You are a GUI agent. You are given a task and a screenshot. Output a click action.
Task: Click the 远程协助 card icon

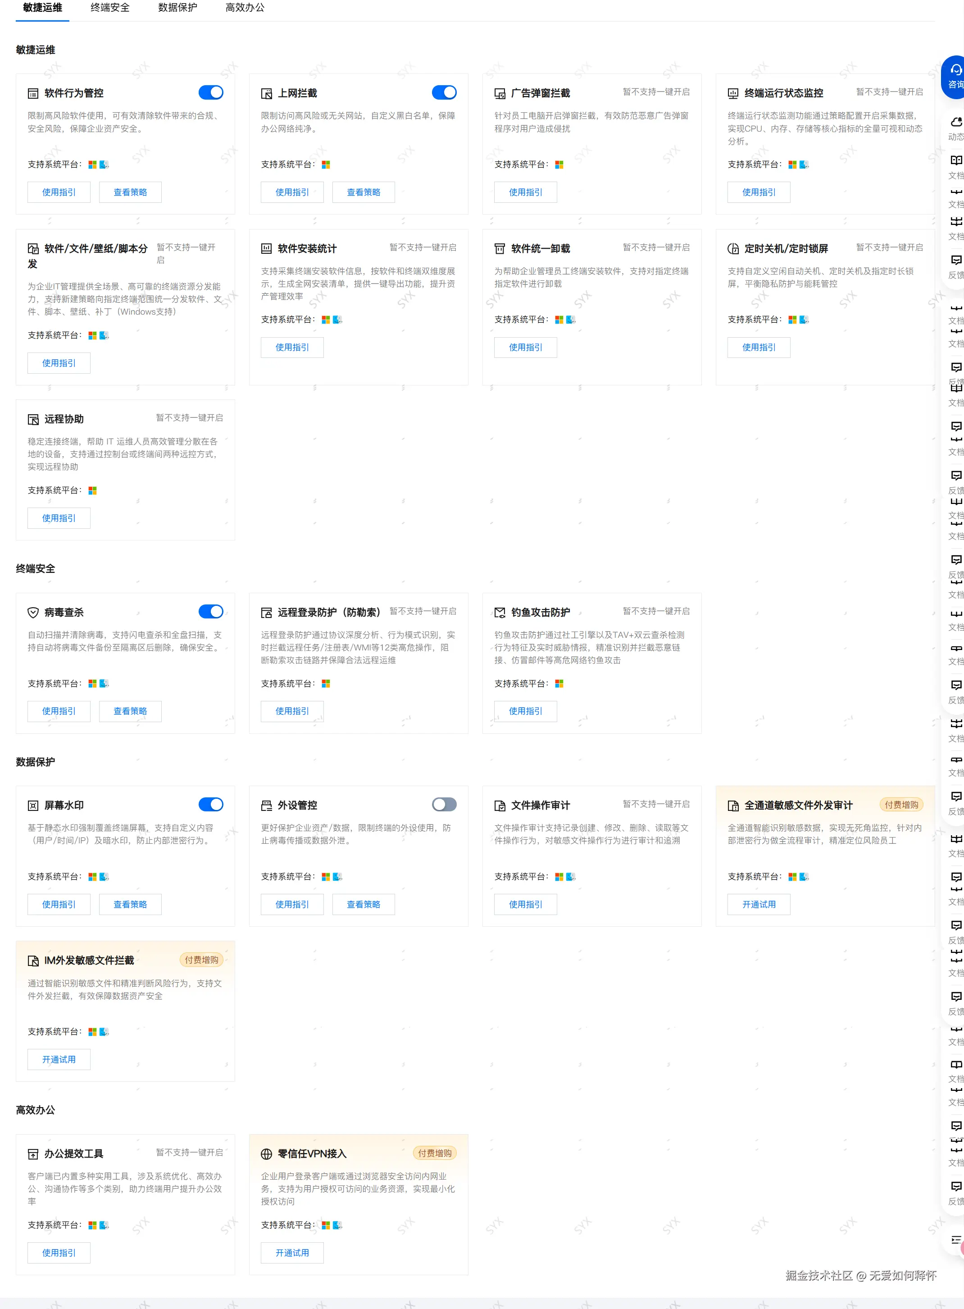(33, 419)
